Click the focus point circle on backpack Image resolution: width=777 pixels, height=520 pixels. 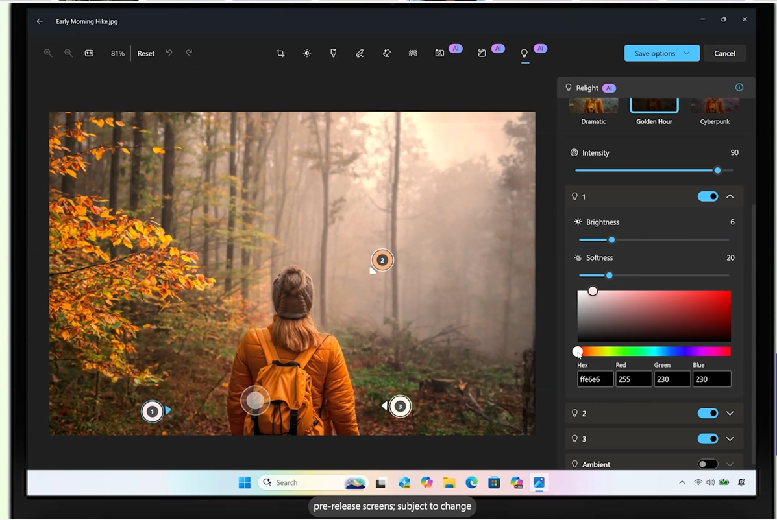tap(255, 400)
